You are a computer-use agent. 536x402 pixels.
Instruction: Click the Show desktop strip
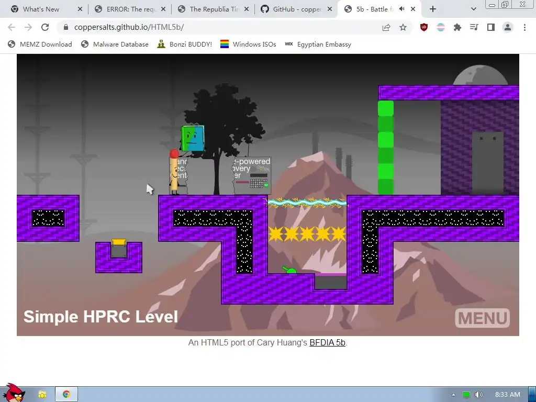click(532, 395)
